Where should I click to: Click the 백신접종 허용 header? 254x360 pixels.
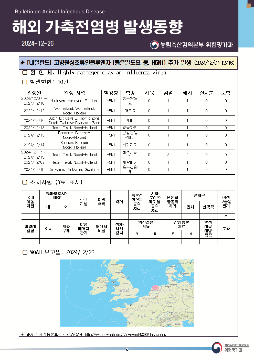tap(146, 225)
